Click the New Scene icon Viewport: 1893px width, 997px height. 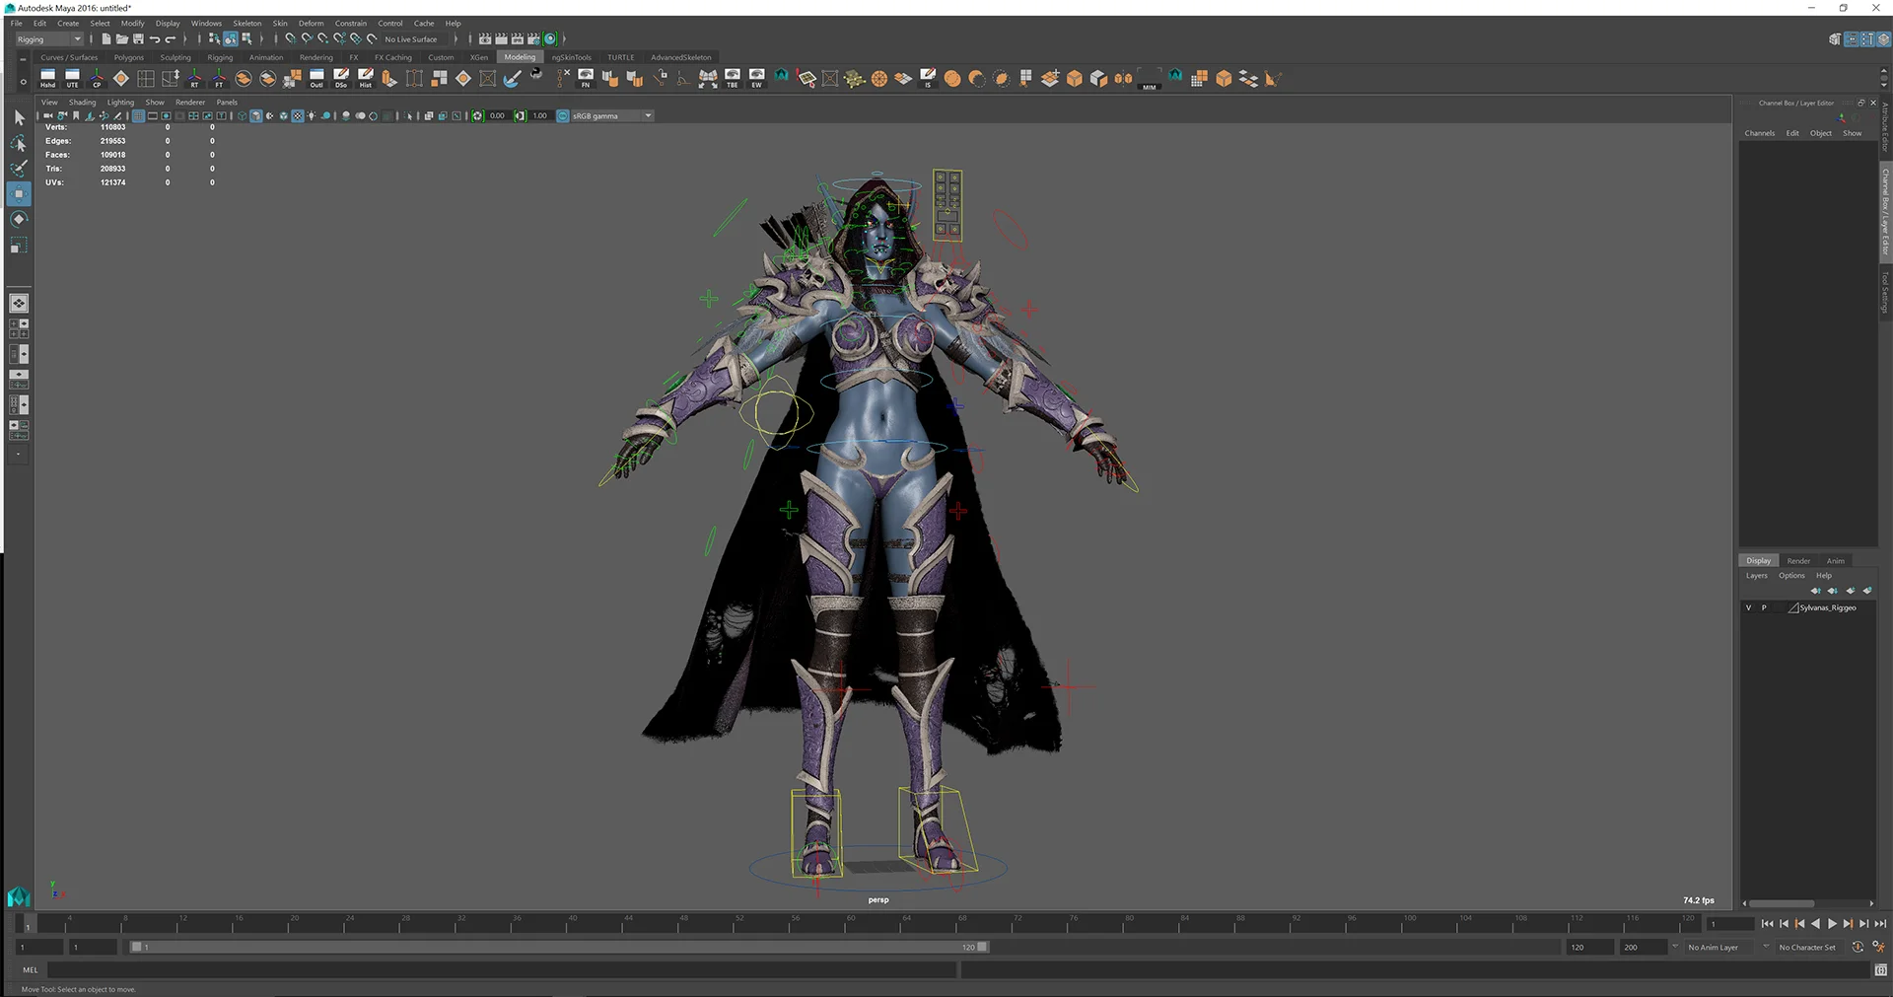[x=105, y=39]
